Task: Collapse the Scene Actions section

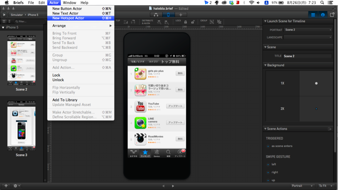Action: pos(265,129)
